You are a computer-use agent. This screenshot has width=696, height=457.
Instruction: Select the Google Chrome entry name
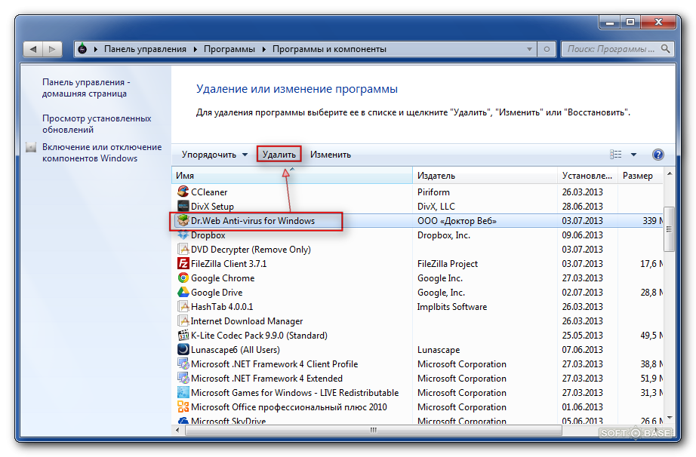coord(223,278)
